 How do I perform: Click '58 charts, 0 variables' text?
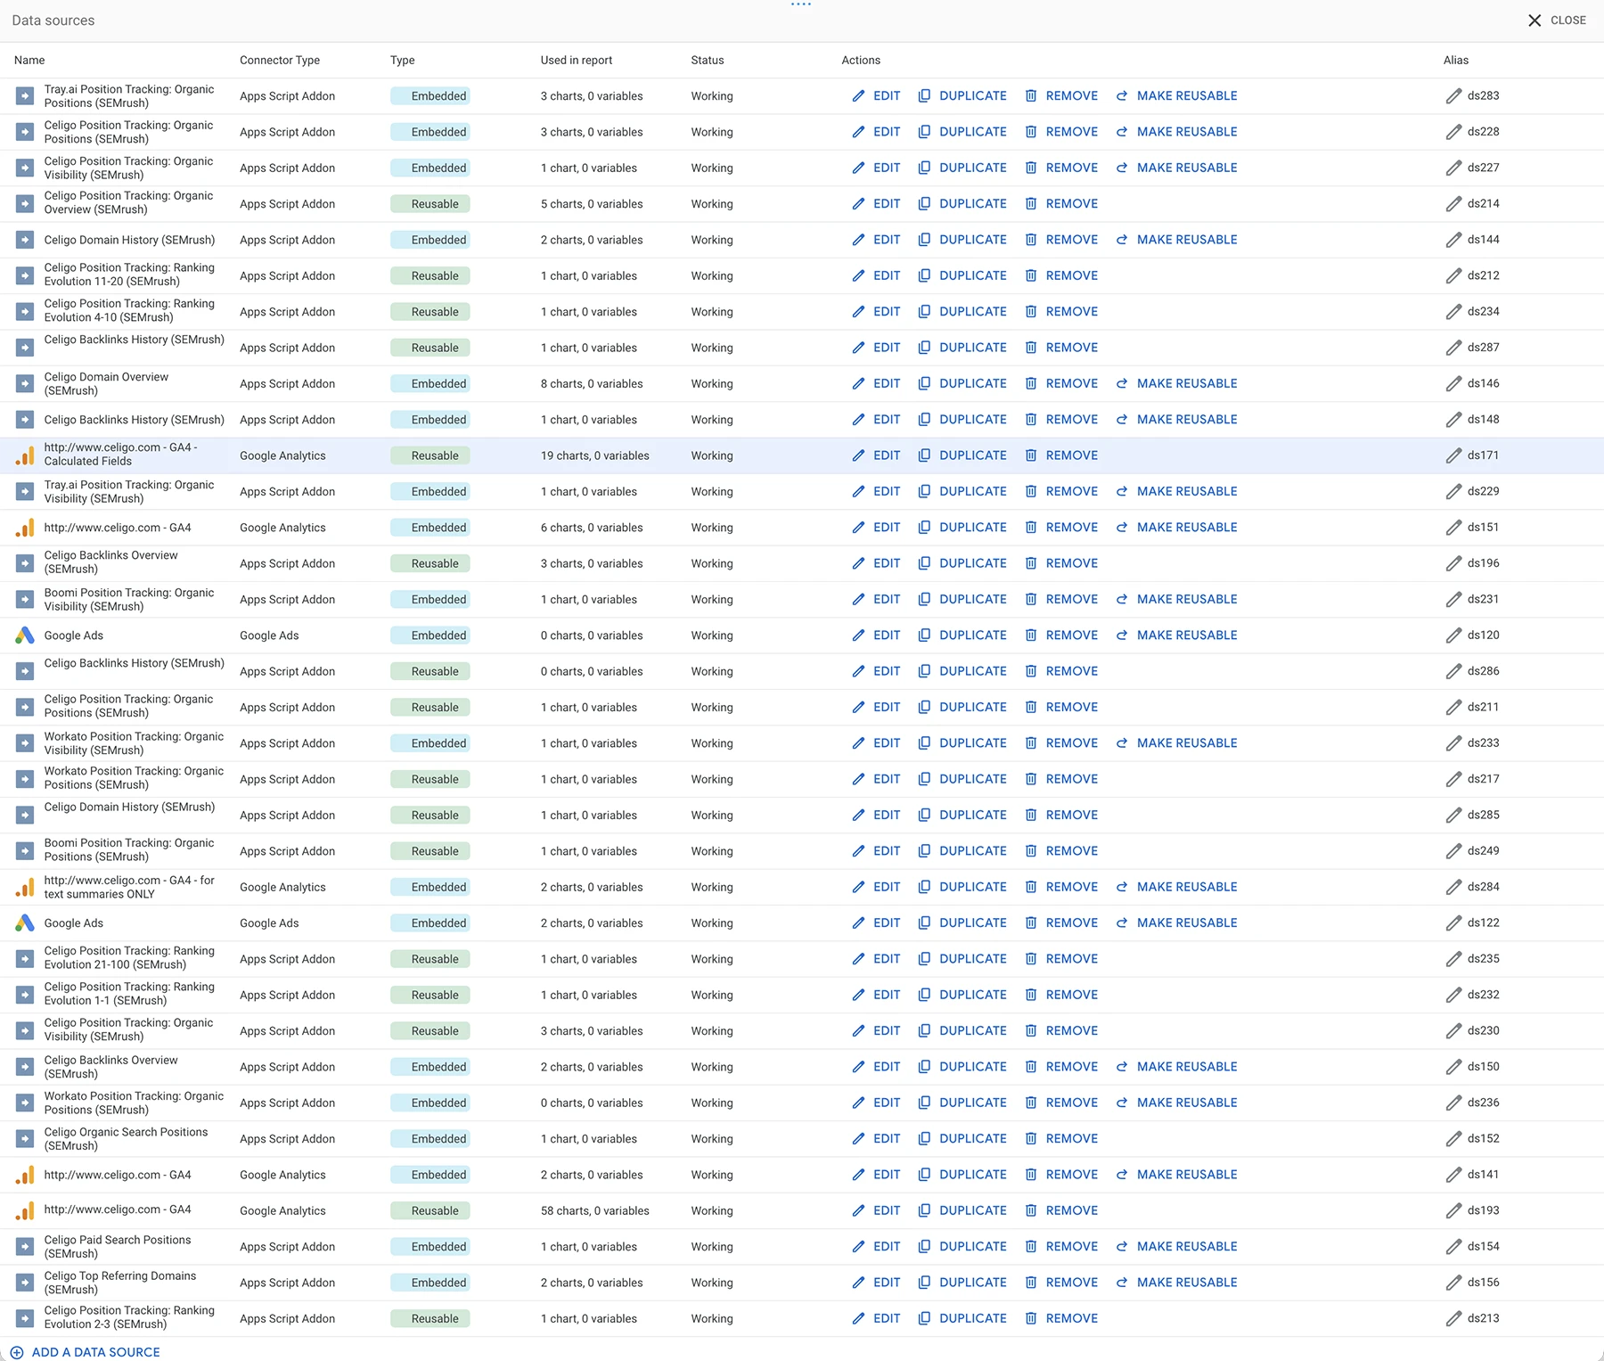pyautogui.click(x=595, y=1210)
